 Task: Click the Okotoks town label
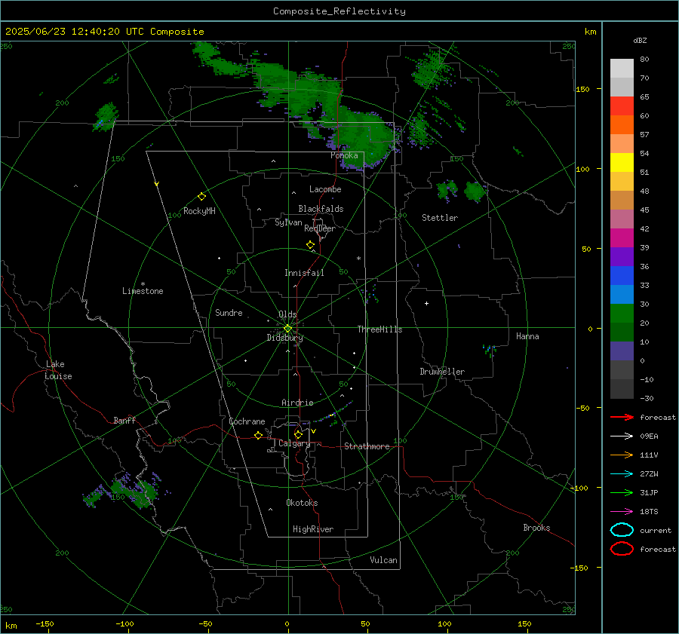click(x=302, y=503)
